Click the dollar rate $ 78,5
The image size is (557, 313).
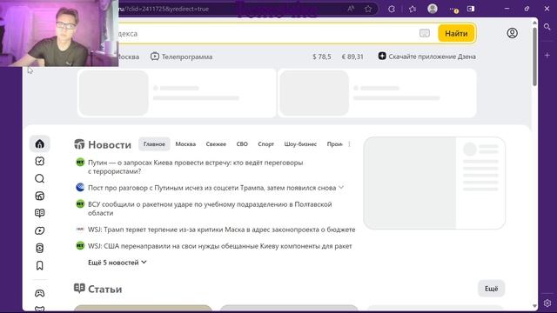point(322,57)
